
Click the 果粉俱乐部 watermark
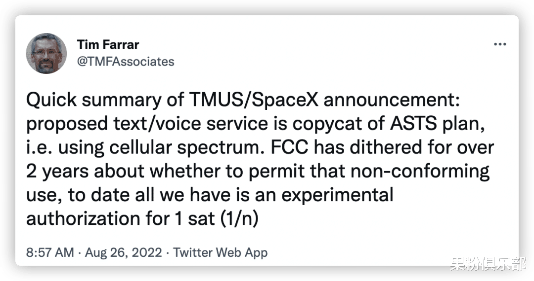[488, 265]
